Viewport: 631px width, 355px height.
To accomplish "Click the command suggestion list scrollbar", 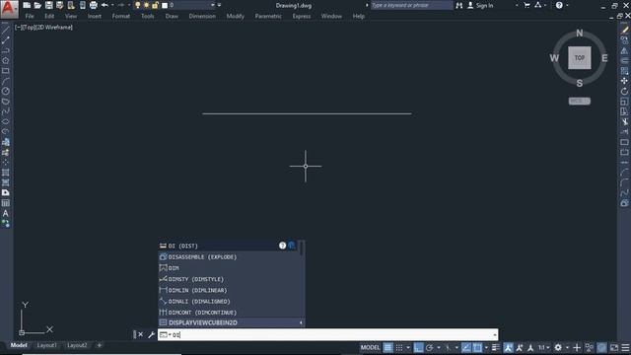I will 302,248.
